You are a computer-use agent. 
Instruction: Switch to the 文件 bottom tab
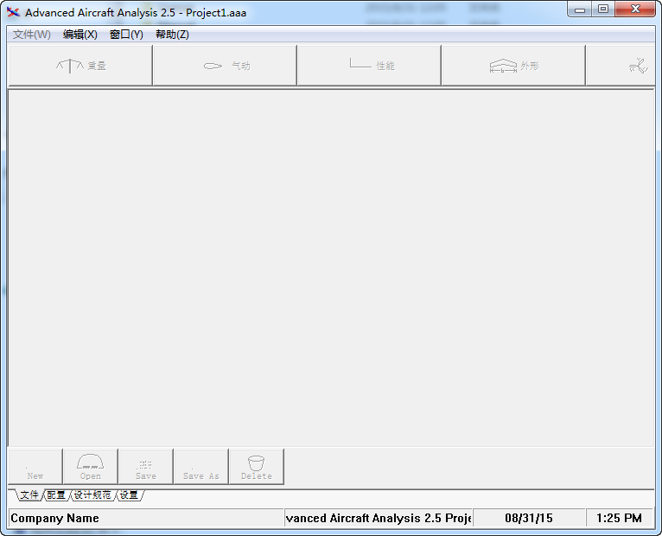[29, 495]
